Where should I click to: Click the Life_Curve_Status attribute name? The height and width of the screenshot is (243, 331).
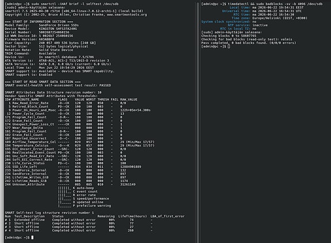point(28,163)
